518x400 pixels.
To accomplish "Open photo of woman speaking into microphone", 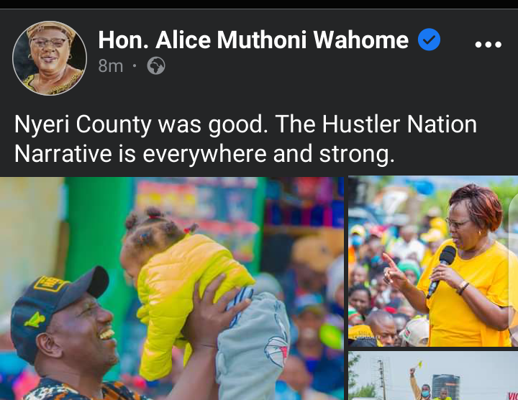I will tap(433, 261).
